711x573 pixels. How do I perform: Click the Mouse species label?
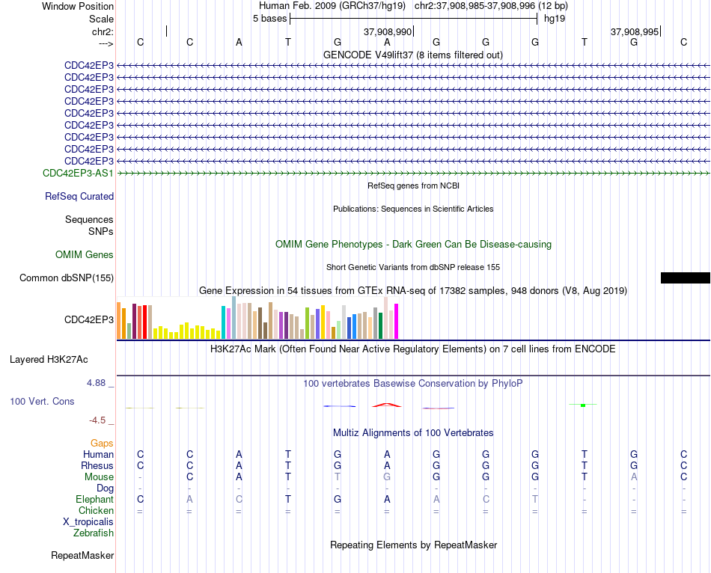point(99,477)
